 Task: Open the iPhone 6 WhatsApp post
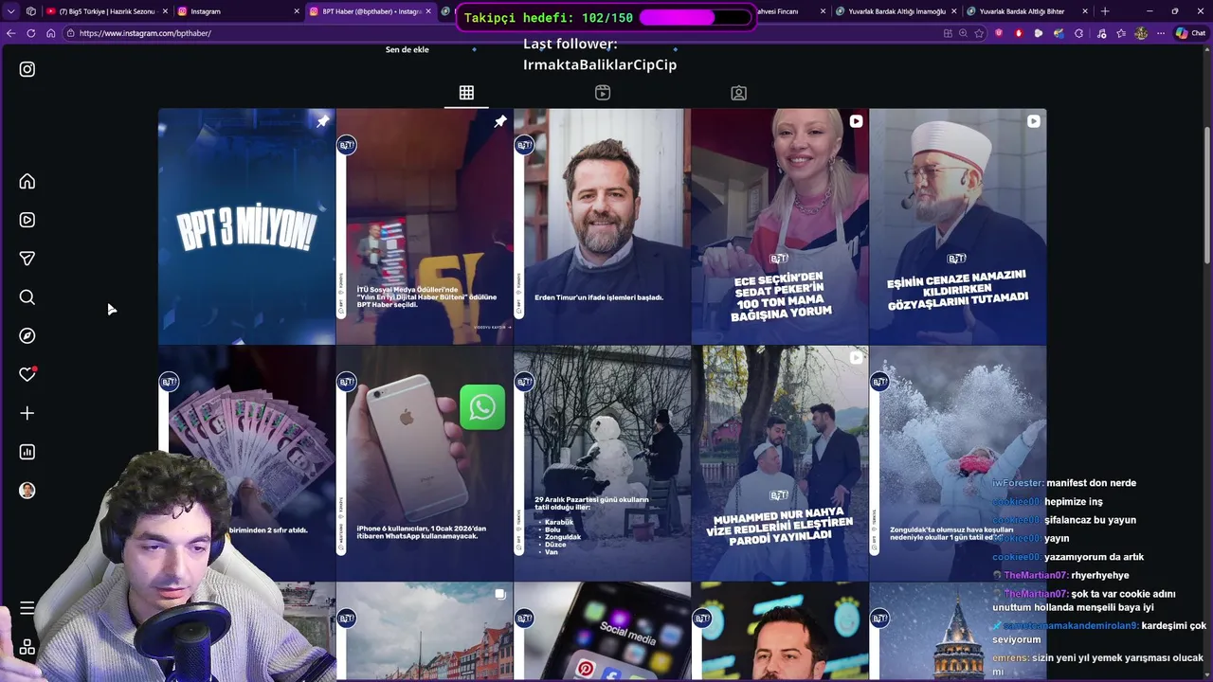coord(425,463)
